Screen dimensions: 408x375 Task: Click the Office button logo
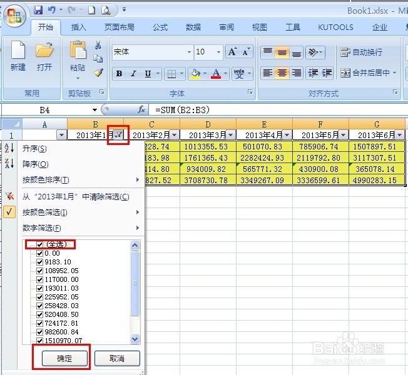(14, 16)
